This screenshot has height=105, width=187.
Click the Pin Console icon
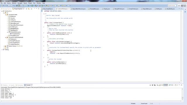point(170,85)
